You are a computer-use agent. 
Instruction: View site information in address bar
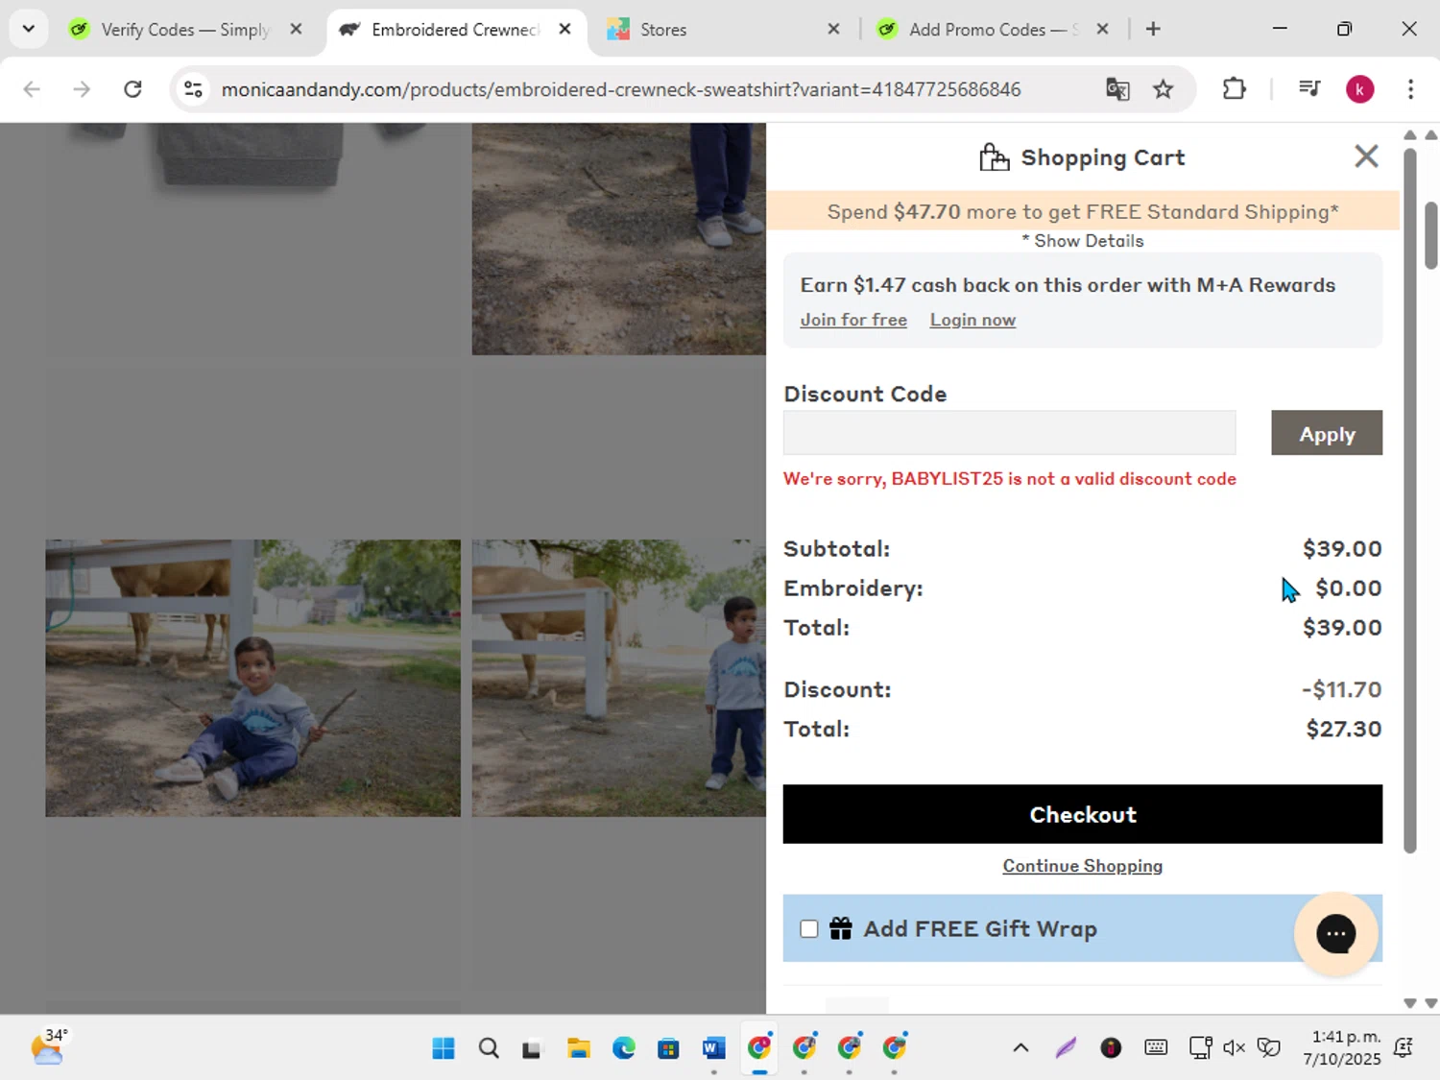click(193, 89)
